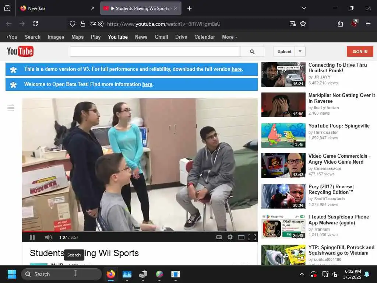Click the Windows taskbar Search box
The width and height of the screenshot is (377, 283).
tap(61, 274)
